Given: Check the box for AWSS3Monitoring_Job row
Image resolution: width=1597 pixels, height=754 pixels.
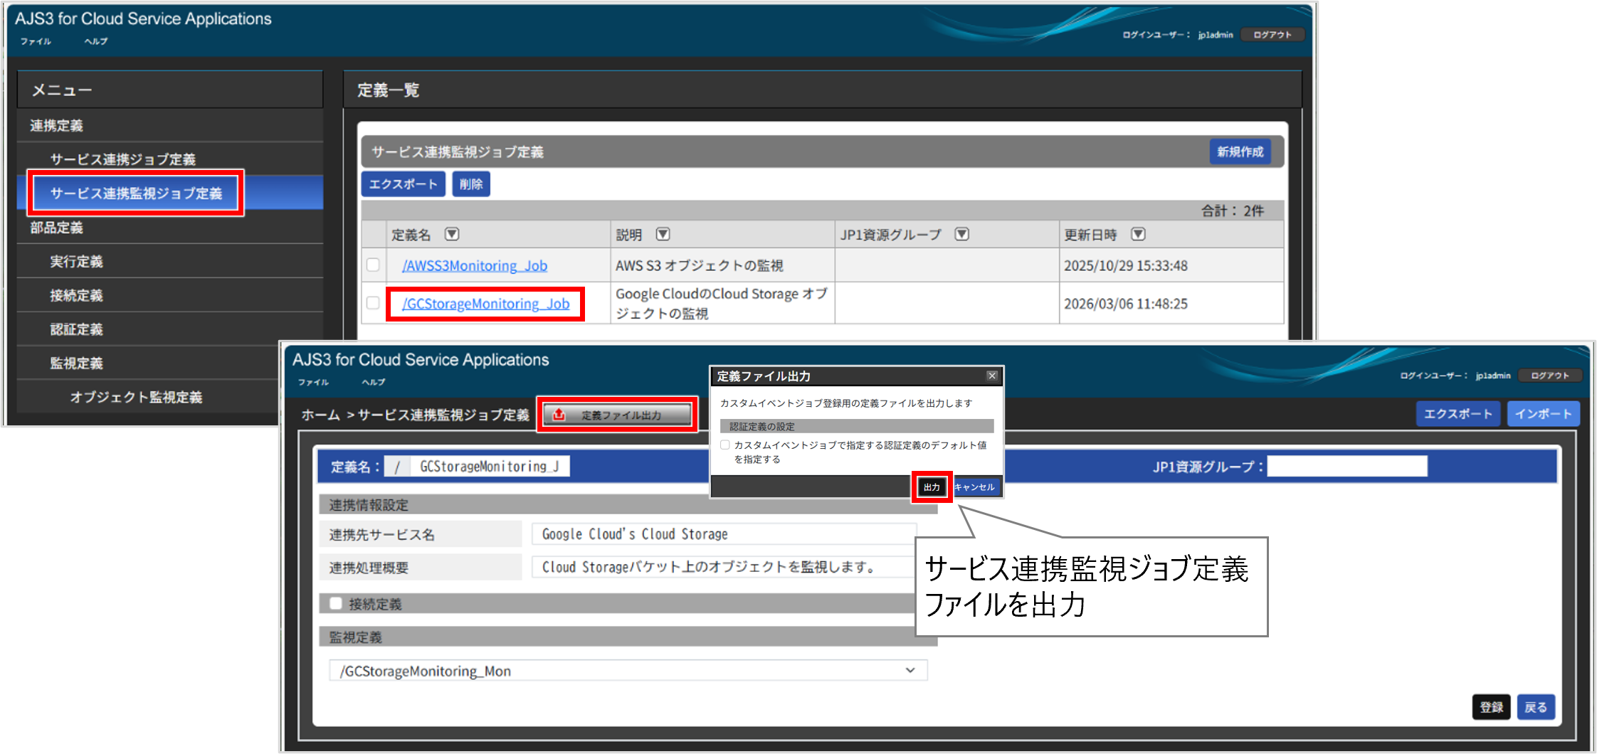Looking at the screenshot, I should (x=373, y=265).
